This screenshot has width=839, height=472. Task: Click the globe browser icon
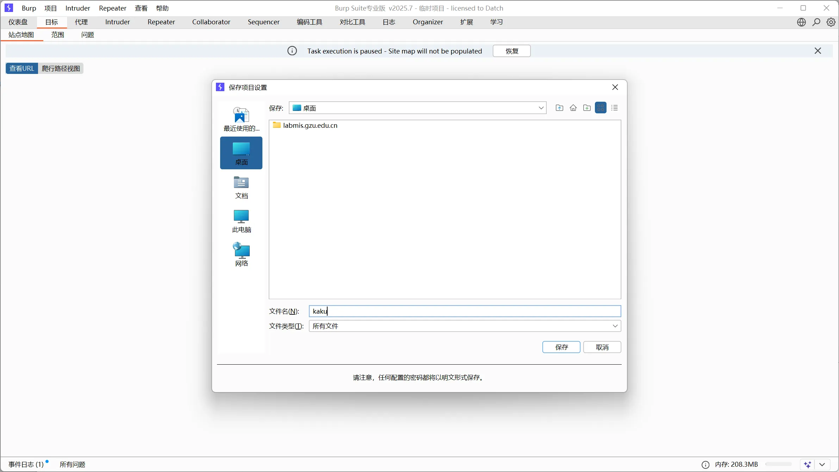pyautogui.click(x=801, y=22)
